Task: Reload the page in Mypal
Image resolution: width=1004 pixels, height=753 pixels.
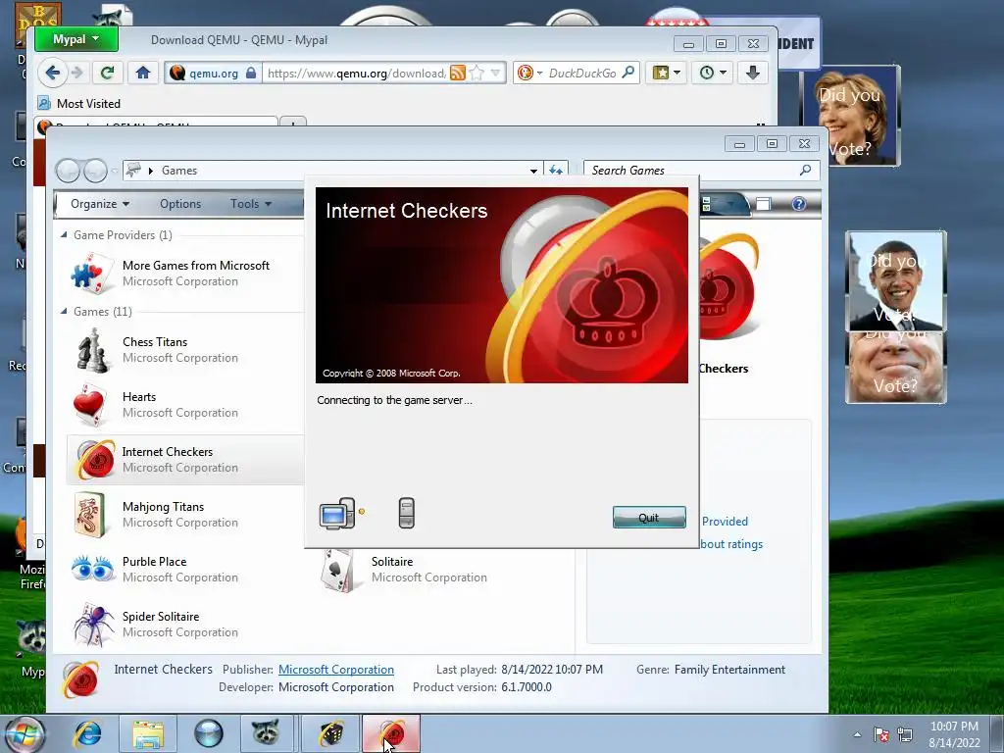Action: (107, 73)
